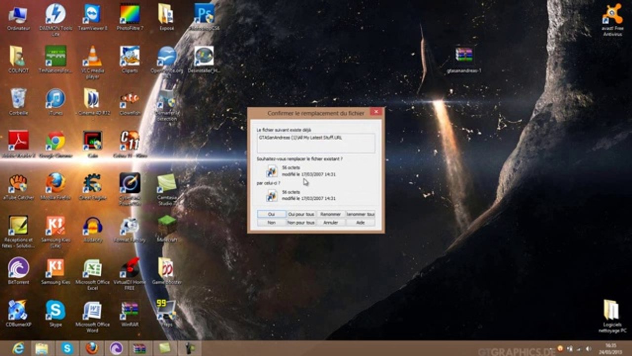
Task: Choose Oui pour tous in the dialog
Action: (x=301, y=214)
